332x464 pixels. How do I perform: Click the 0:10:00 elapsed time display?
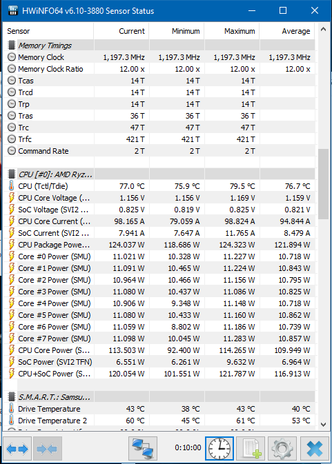click(x=188, y=447)
